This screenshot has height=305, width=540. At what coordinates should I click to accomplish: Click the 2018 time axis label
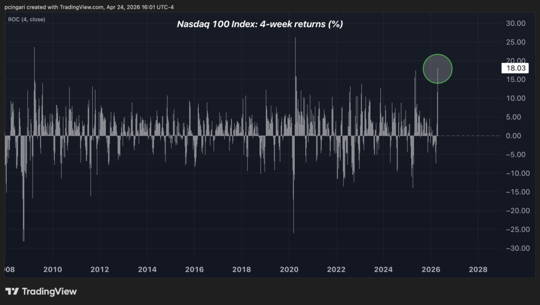tap(242, 270)
